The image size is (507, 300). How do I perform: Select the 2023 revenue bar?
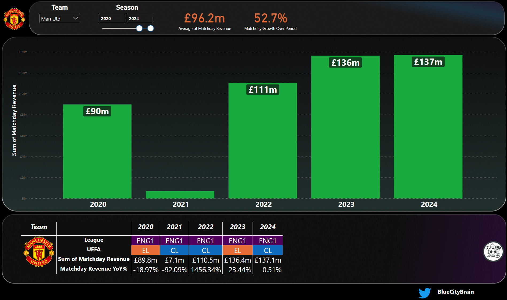345,127
